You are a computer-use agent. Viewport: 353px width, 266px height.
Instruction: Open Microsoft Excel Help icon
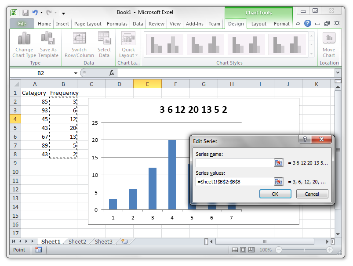pyautogui.click(x=308, y=23)
